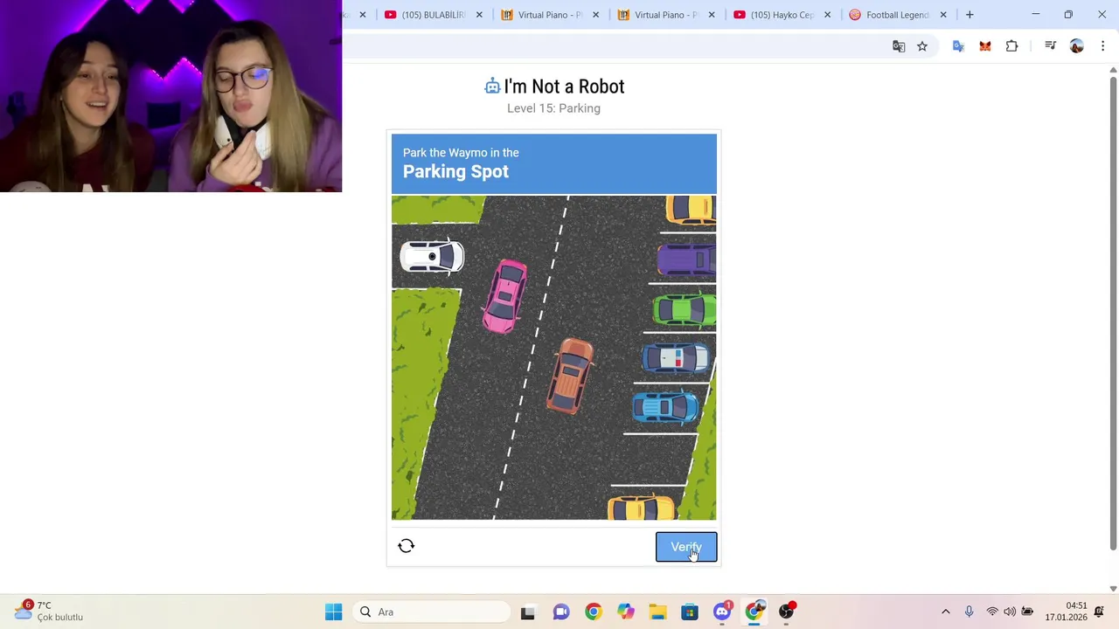Screen dimensions: 1119x629
Task: Open a new browser tab
Action: (x=970, y=15)
